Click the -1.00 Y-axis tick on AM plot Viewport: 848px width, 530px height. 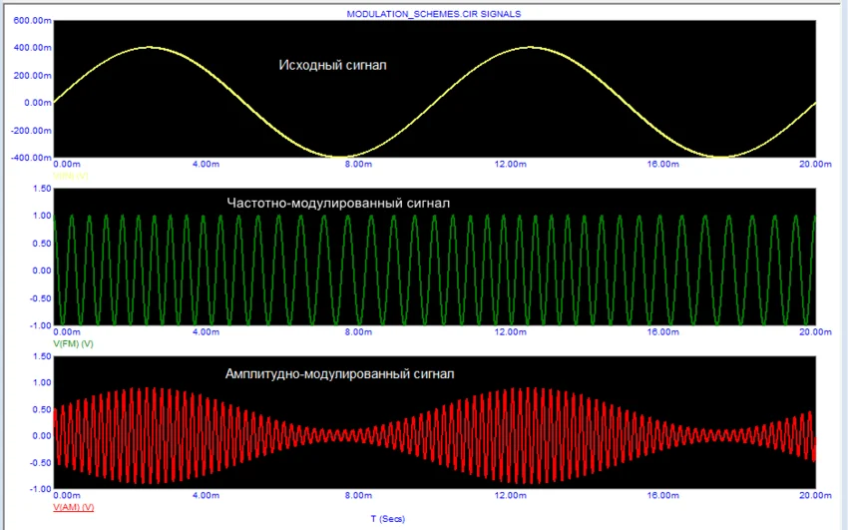pos(39,489)
